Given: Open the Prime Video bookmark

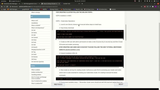Looking at the screenshot, I should (x=35, y=9).
